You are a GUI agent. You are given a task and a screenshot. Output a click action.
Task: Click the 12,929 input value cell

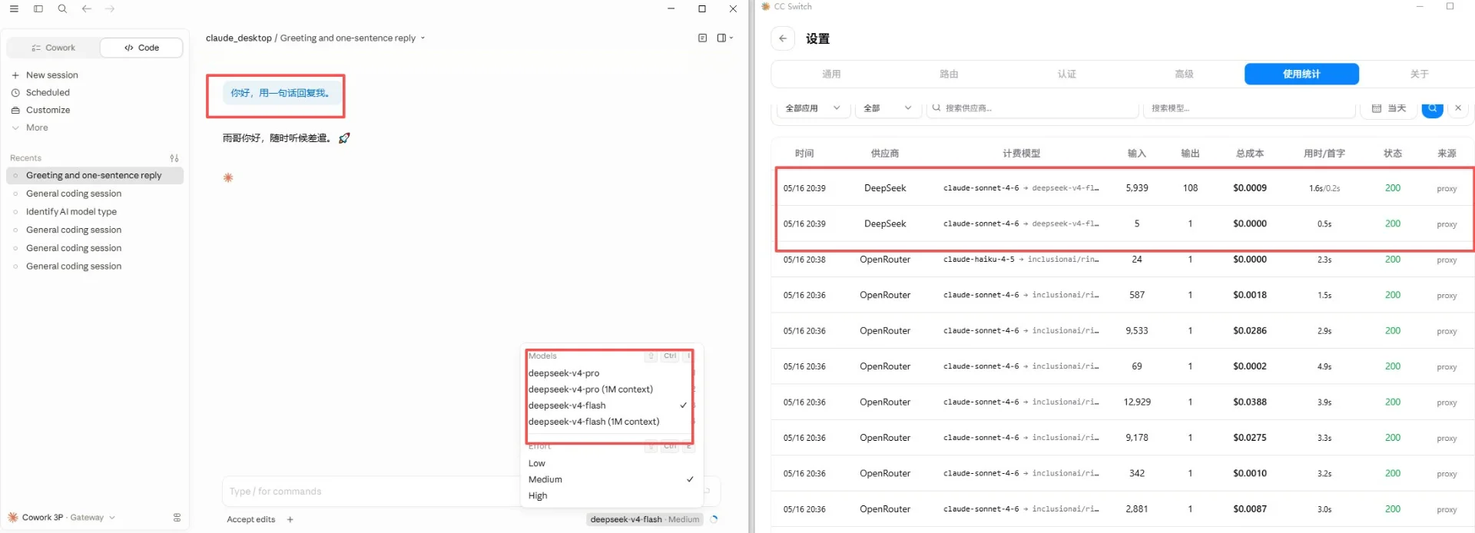point(1137,402)
